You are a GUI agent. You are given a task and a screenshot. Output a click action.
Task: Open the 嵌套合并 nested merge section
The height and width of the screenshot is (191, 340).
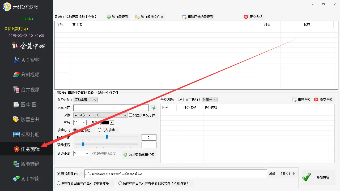pos(27,119)
